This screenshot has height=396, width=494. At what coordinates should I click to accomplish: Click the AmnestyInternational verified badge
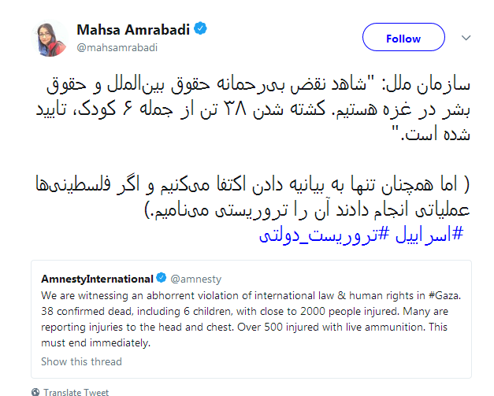tap(162, 279)
